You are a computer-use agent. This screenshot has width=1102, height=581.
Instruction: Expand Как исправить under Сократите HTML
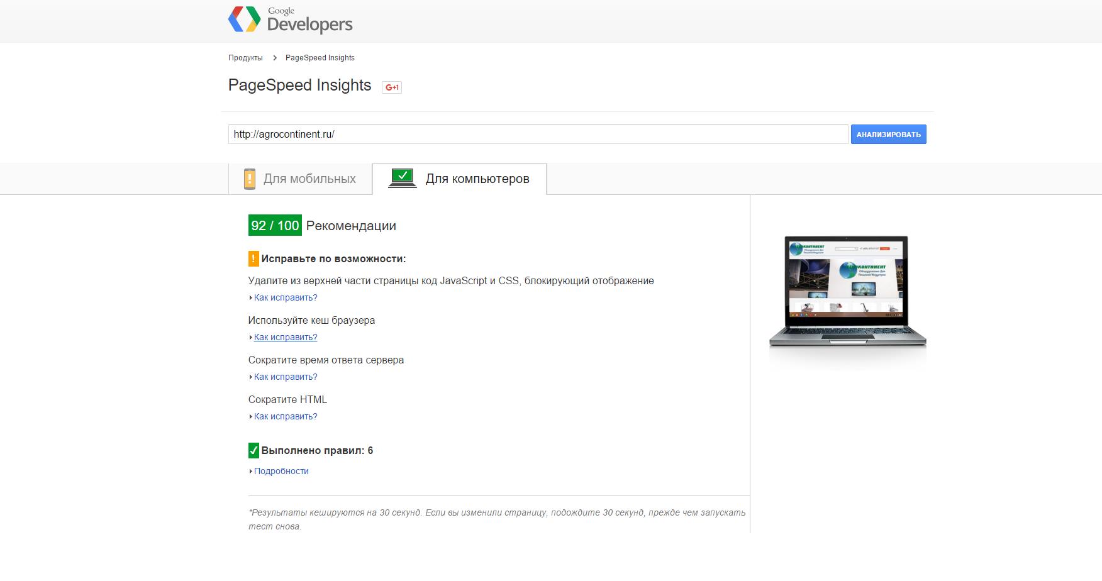point(286,416)
